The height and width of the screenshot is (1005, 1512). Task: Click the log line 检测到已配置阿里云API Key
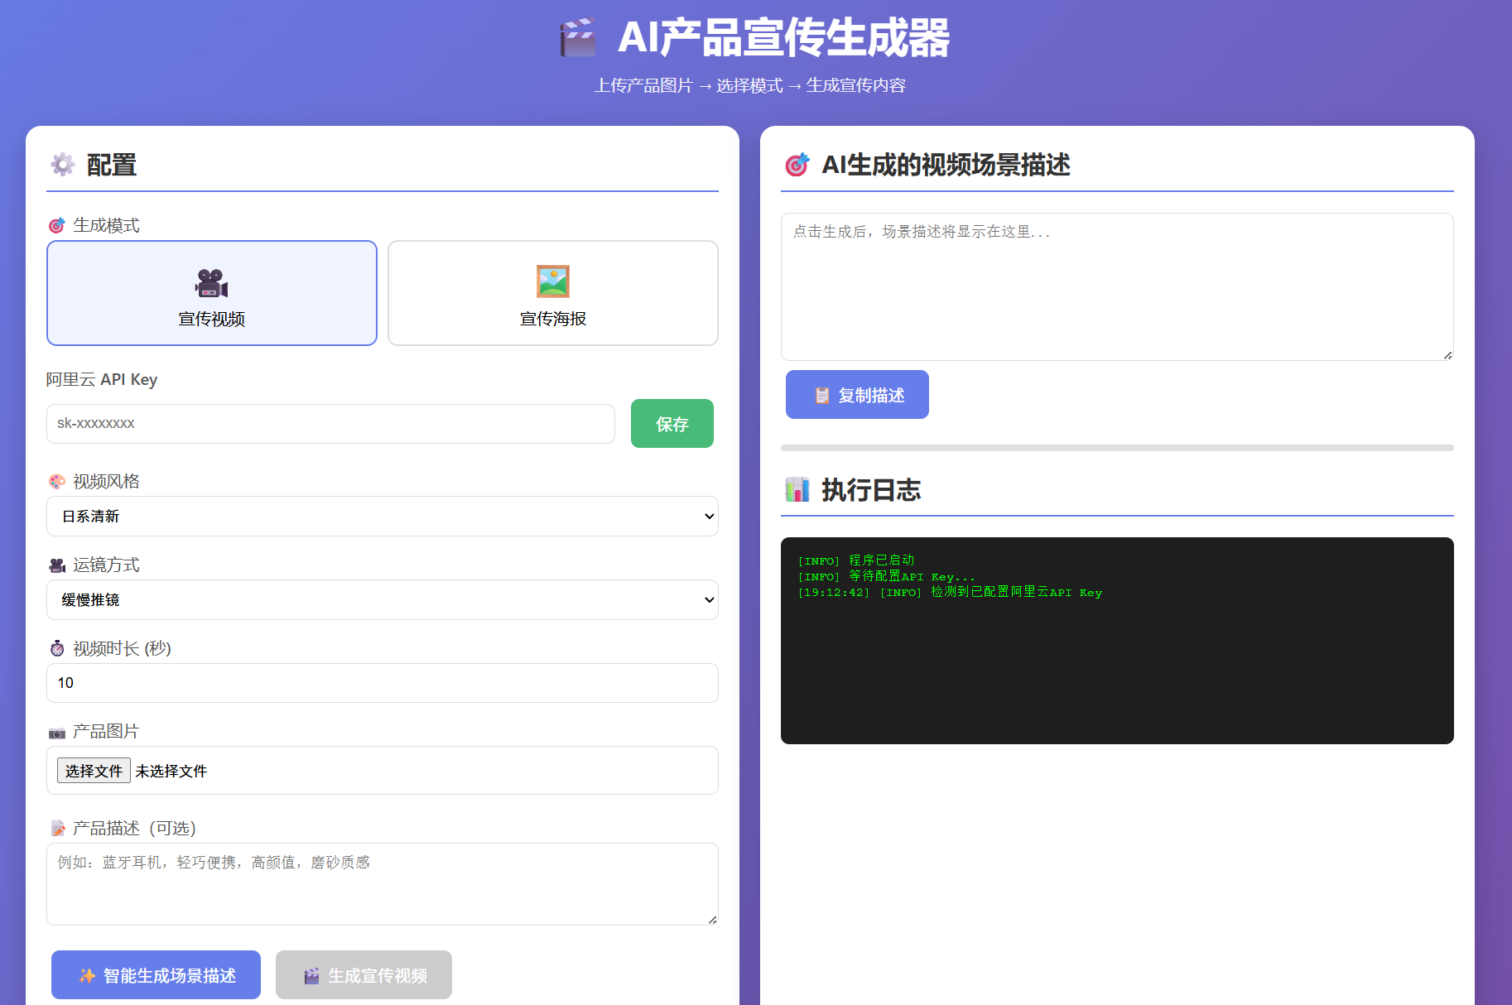[950, 592]
